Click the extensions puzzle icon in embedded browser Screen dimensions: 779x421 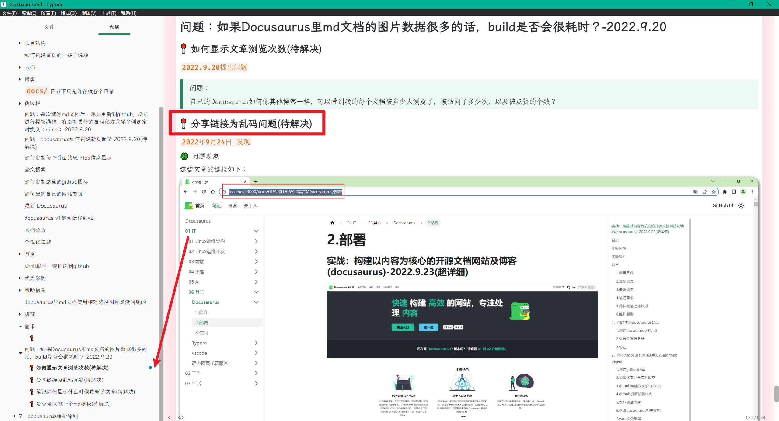725,192
